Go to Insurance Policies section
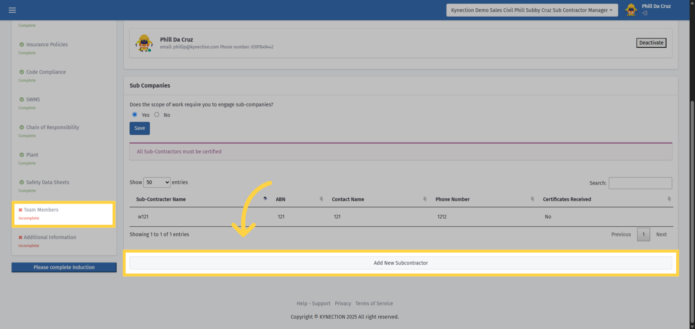This screenshot has height=329, width=695. pos(47,45)
